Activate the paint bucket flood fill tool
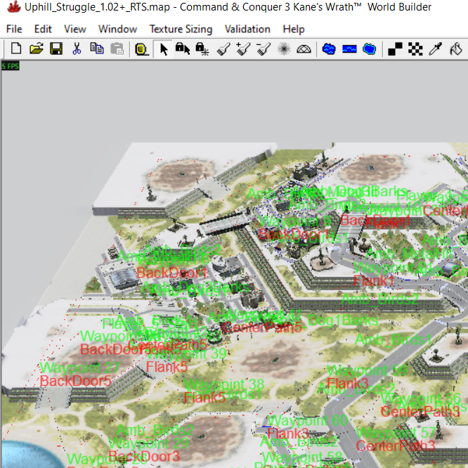Screen dimensions: 468x468 pyautogui.click(x=456, y=48)
